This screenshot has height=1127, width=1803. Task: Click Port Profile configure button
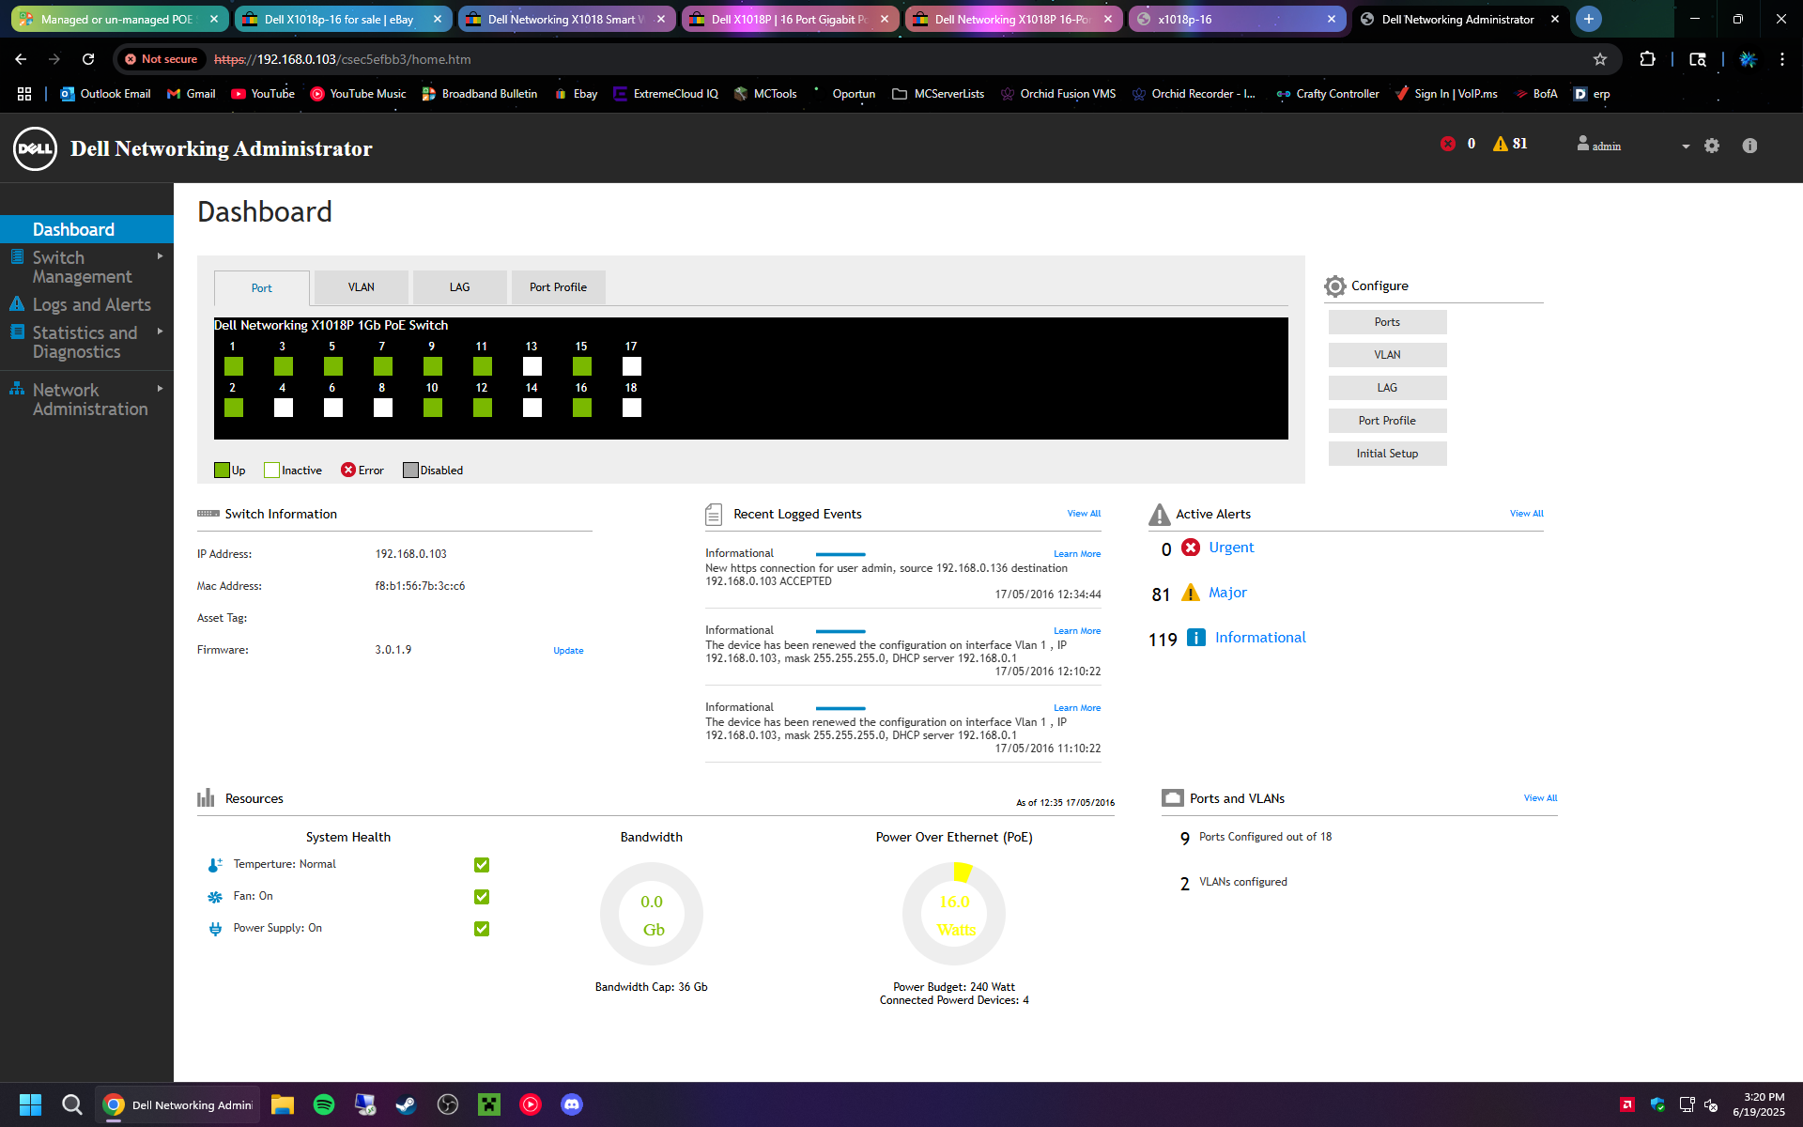(1387, 421)
